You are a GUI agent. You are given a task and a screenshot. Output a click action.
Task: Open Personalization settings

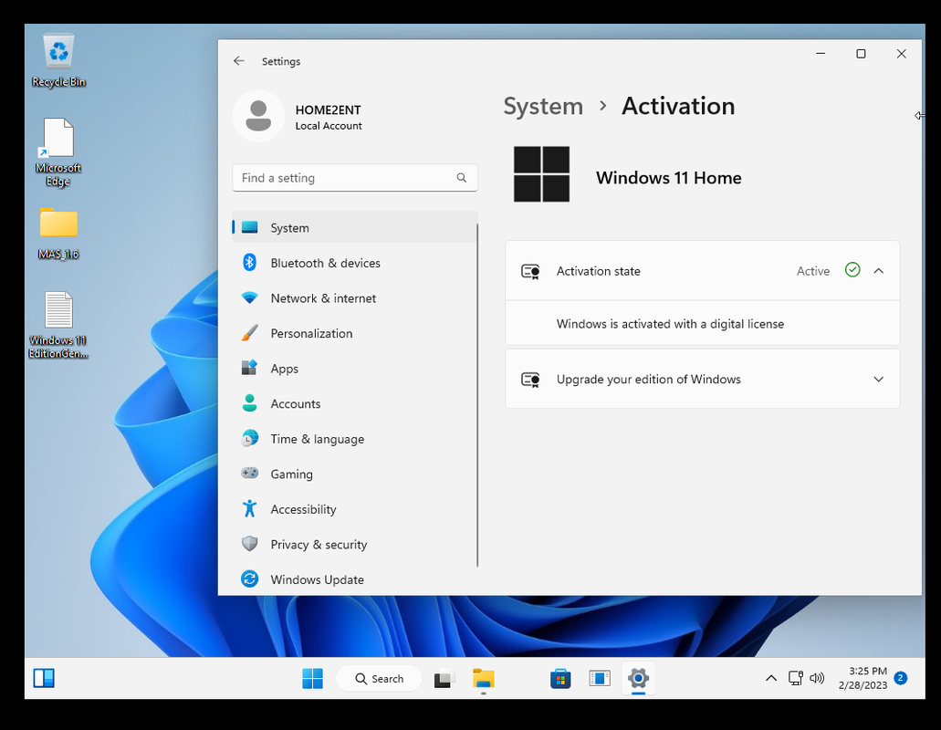pyautogui.click(x=355, y=333)
